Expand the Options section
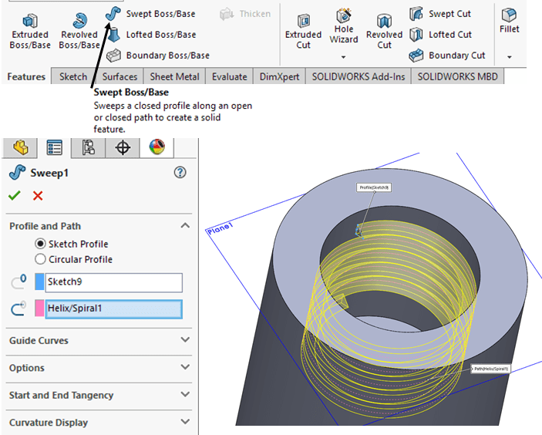 click(x=184, y=368)
